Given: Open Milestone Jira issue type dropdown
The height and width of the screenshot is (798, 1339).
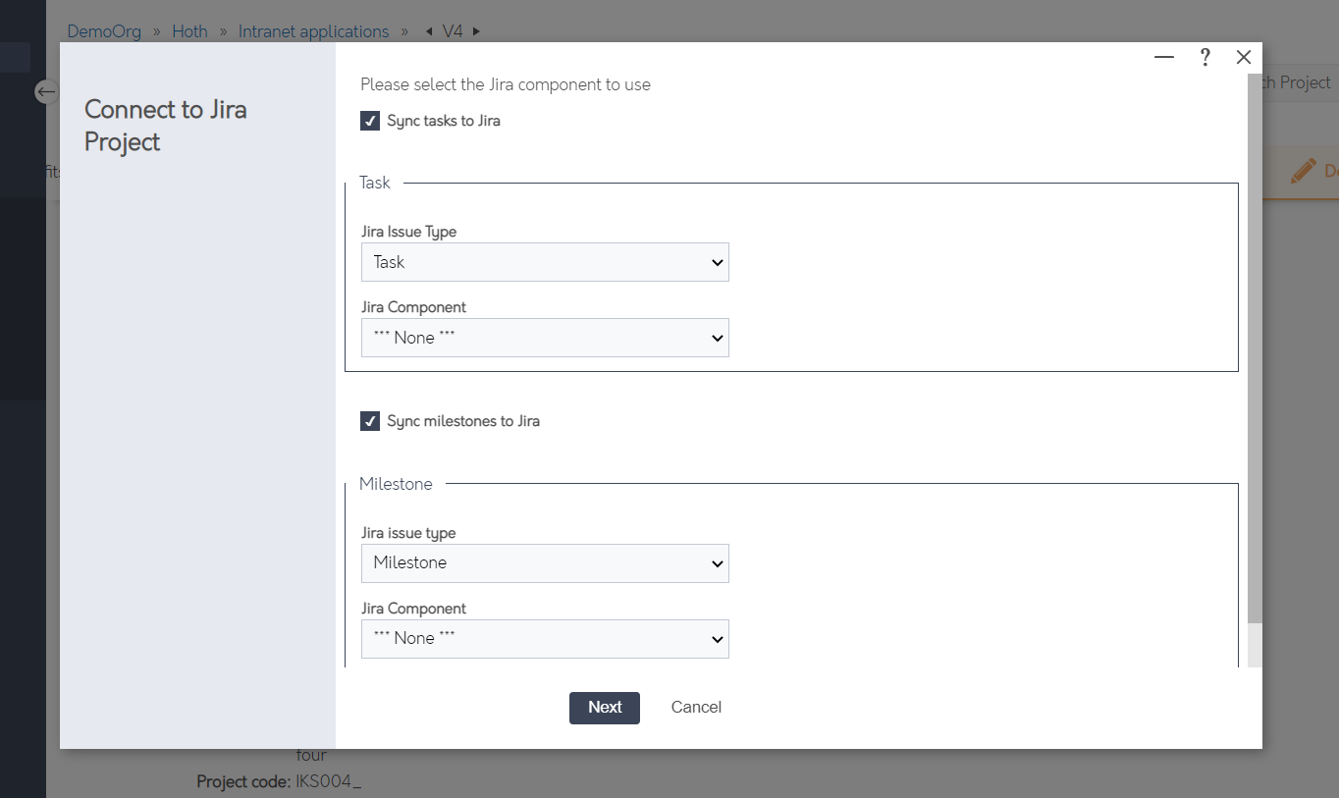Looking at the screenshot, I should pos(545,563).
